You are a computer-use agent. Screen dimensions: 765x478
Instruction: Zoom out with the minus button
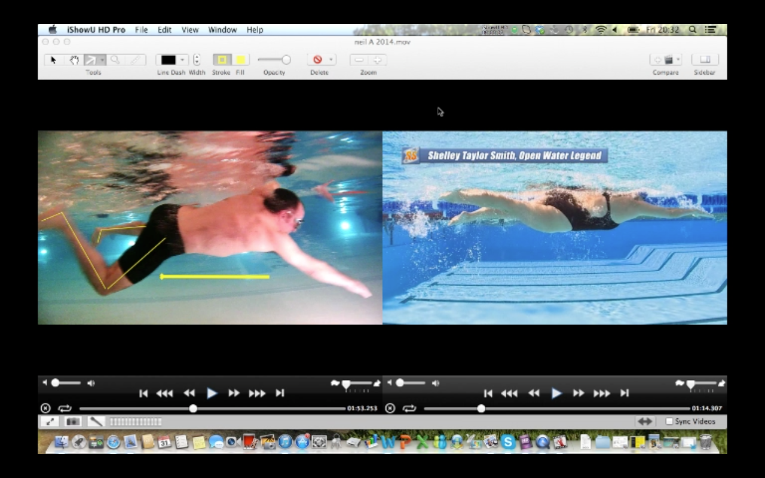(x=359, y=60)
